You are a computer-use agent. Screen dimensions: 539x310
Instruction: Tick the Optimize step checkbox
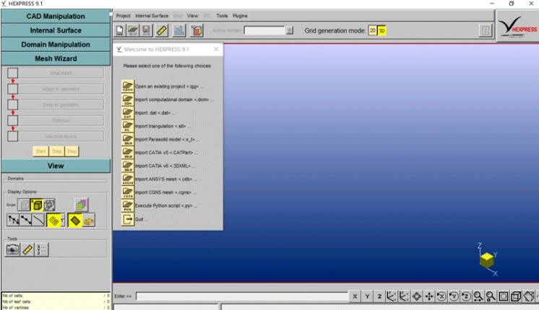coord(13,120)
